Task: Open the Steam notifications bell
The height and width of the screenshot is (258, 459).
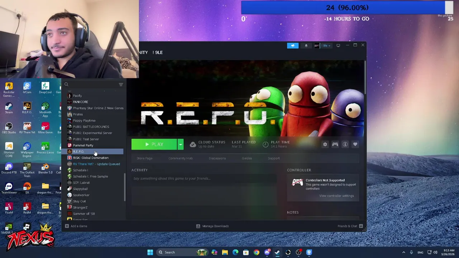Action: tap(306, 46)
